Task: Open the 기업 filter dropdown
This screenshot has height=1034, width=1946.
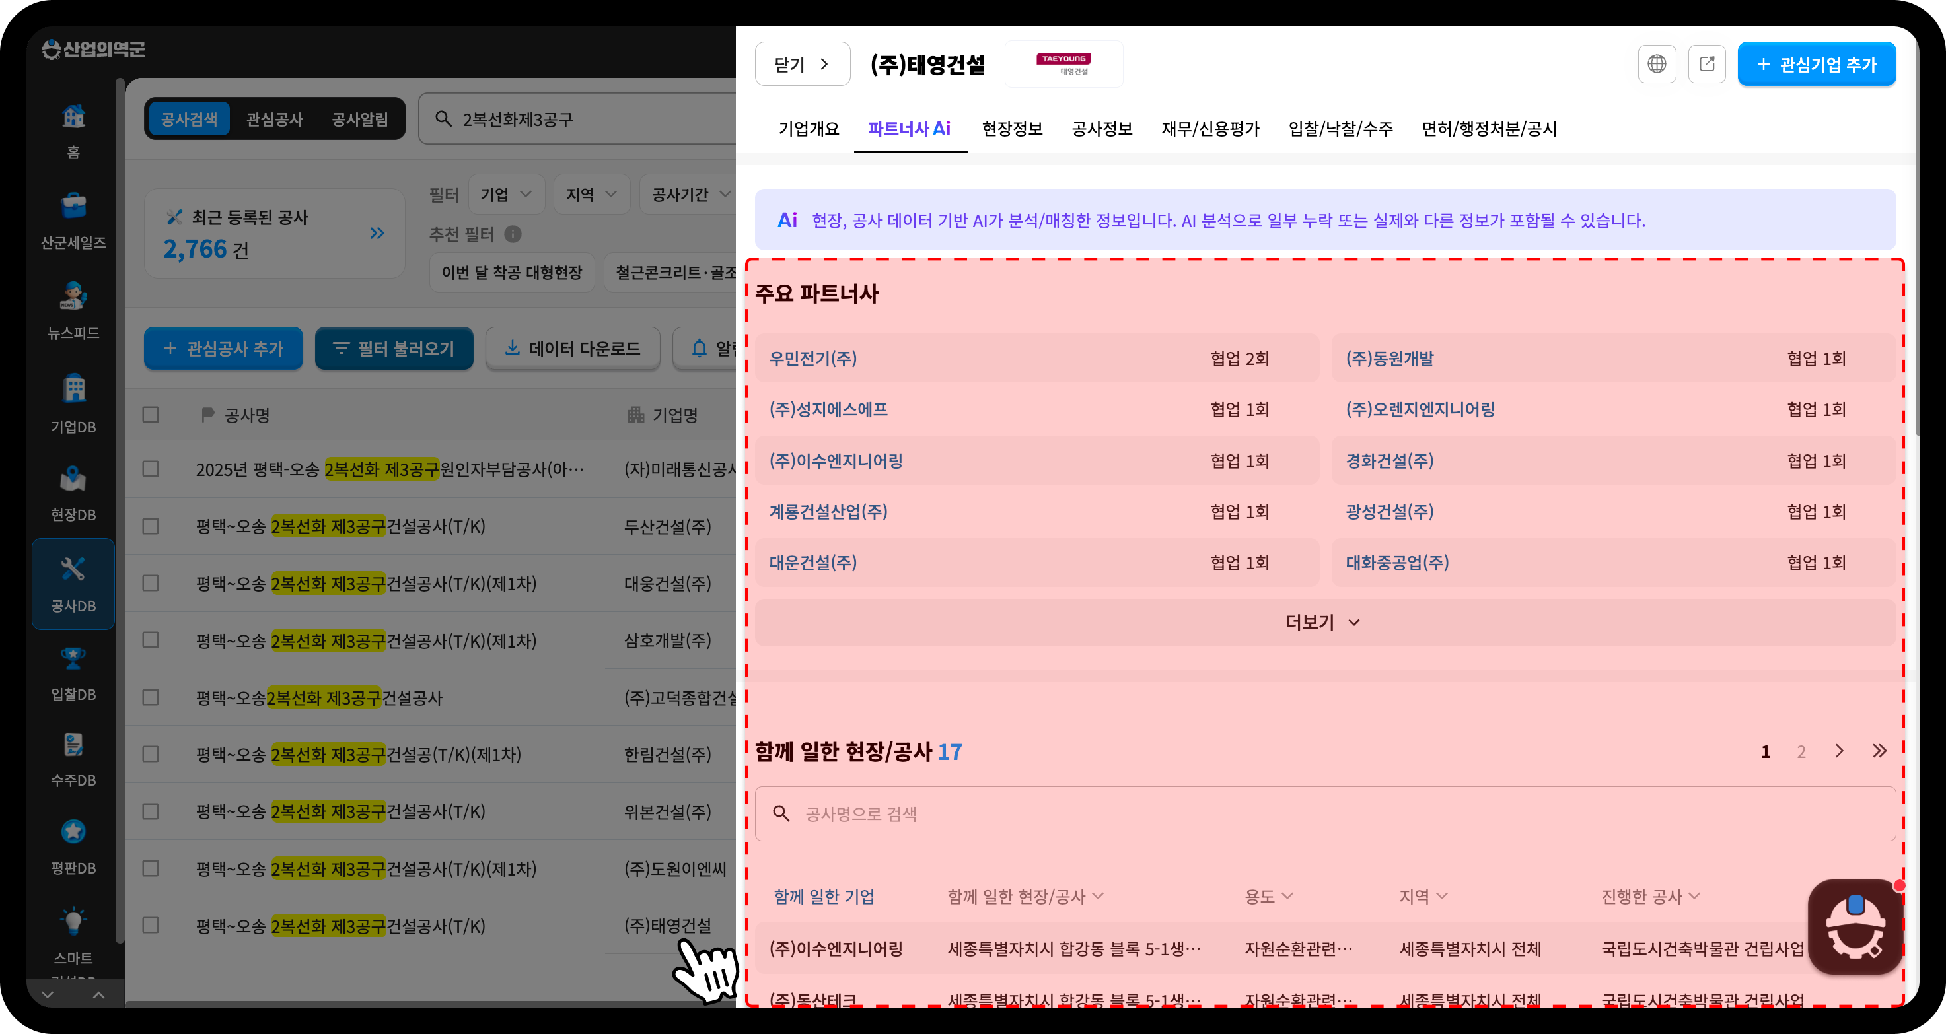Action: (506, 194)
